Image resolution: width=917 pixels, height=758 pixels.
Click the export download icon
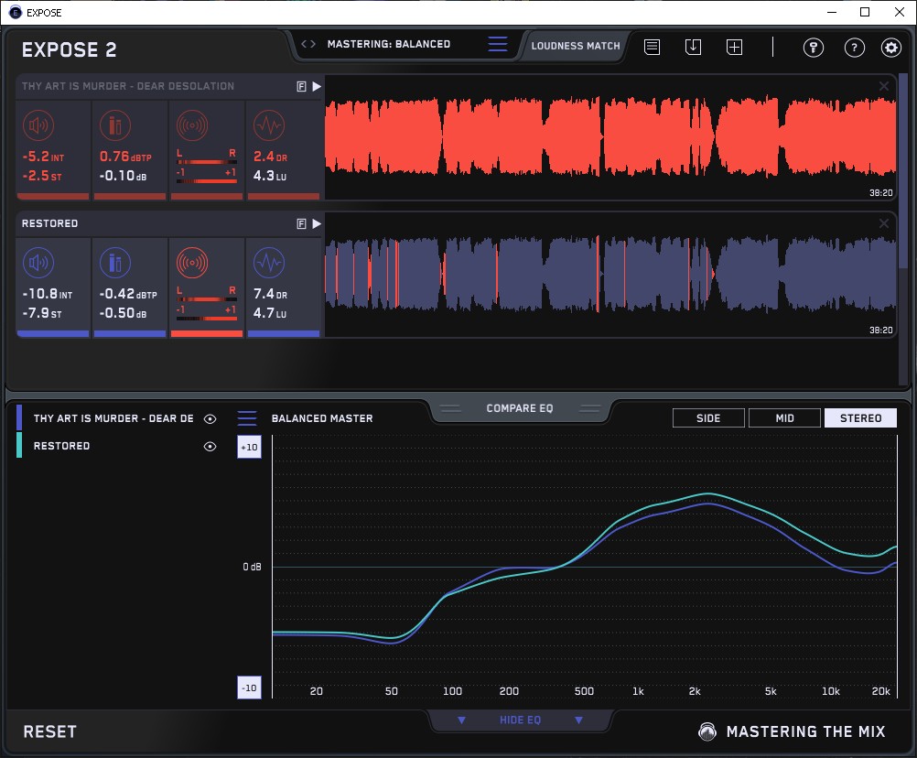(x=693, y=47)
